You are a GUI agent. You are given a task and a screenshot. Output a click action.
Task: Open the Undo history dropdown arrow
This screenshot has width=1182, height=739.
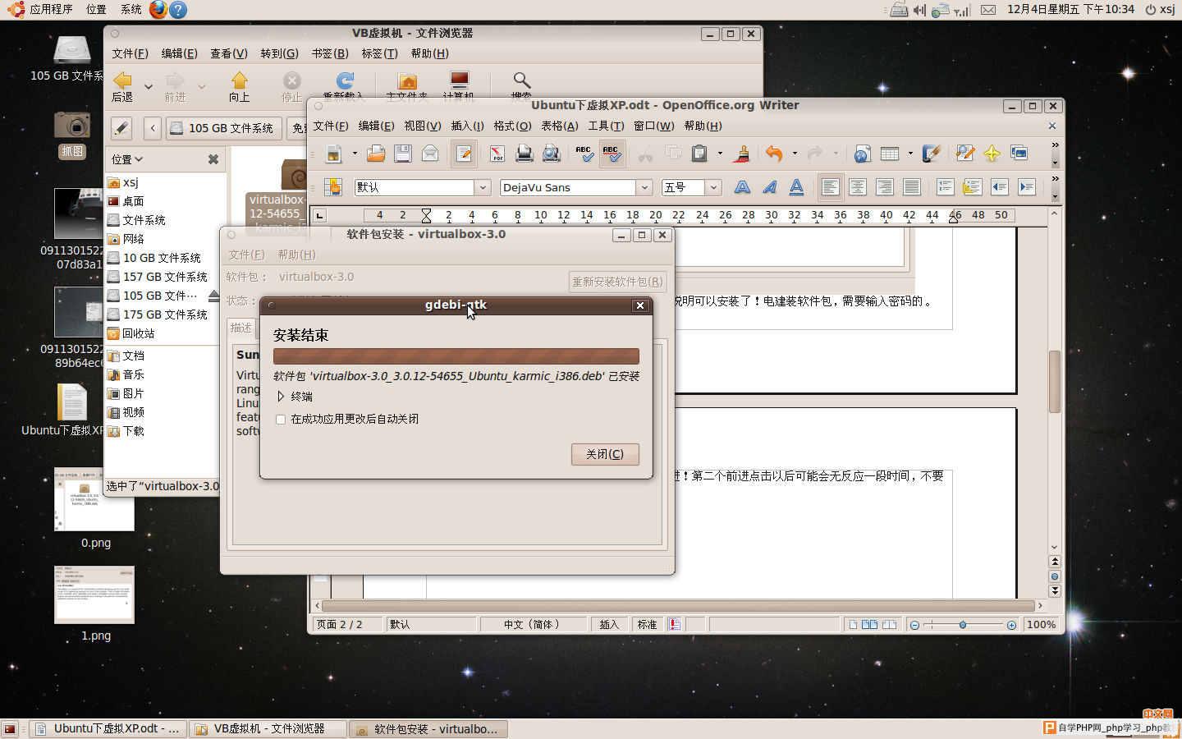pos(794,154)
